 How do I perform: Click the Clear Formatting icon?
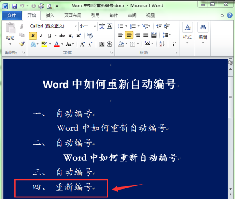(x=90, y=36)
